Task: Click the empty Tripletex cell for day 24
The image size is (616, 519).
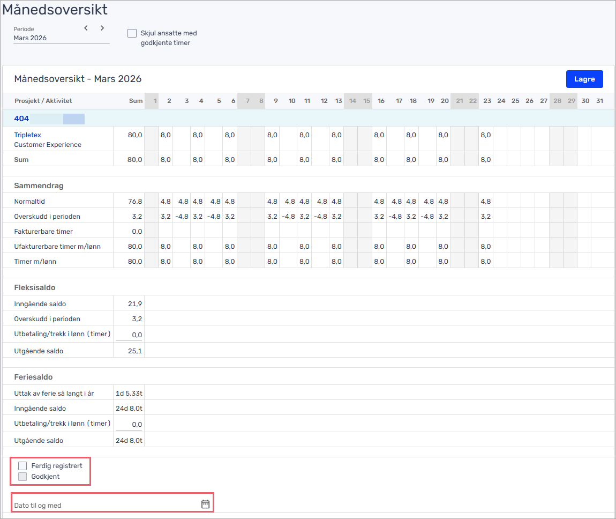Action: 500,139
